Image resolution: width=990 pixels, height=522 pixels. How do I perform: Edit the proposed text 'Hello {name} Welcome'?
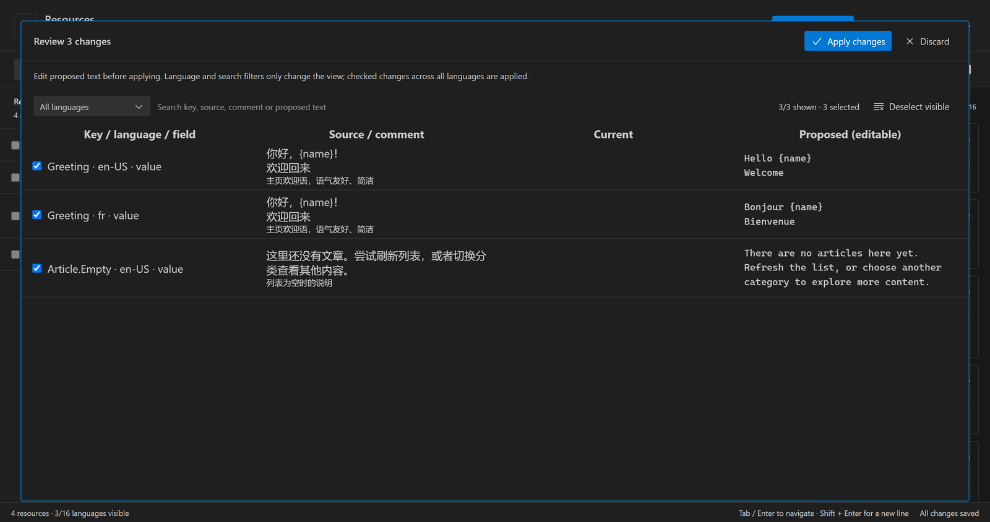(850, 166)
